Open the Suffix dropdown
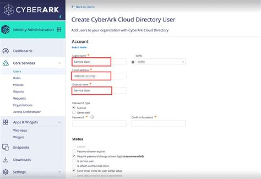261x179 pixels. tap(161, 62)
